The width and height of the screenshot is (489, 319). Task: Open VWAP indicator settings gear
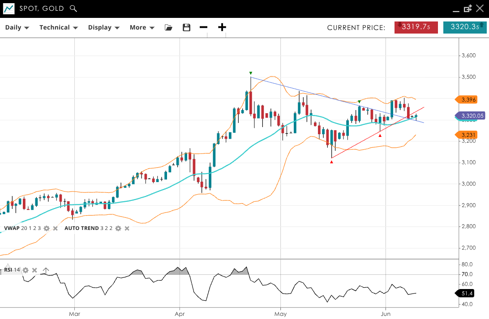(47, 228)
